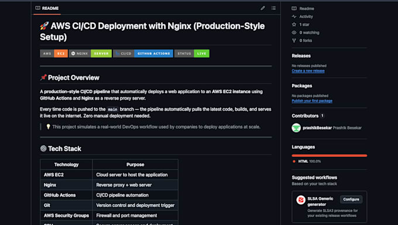Click the Nginx Server badge
398x225 pixels.
point(90,54)
